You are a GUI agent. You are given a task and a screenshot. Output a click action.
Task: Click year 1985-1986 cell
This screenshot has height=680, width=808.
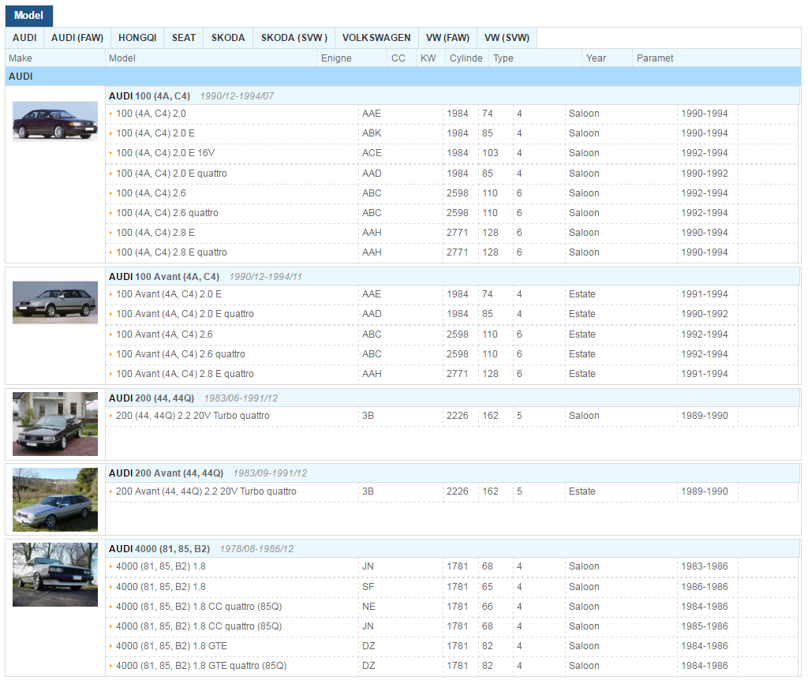pyautogui.click(x=705, y=626)
